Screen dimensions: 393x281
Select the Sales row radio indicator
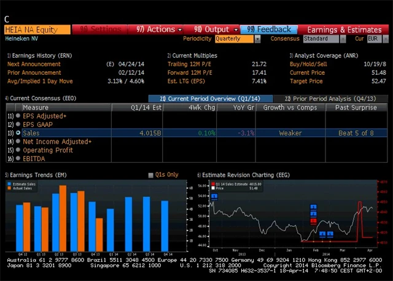coord(18,133)
